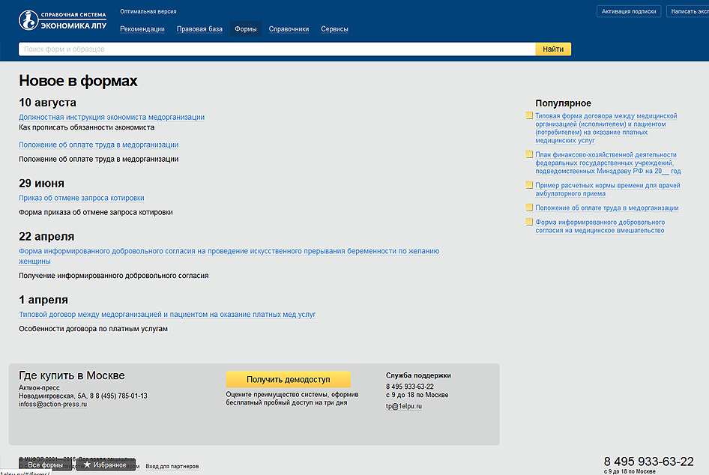Select the Формы tab
The image size is (709, 475).
click(245, 29)
